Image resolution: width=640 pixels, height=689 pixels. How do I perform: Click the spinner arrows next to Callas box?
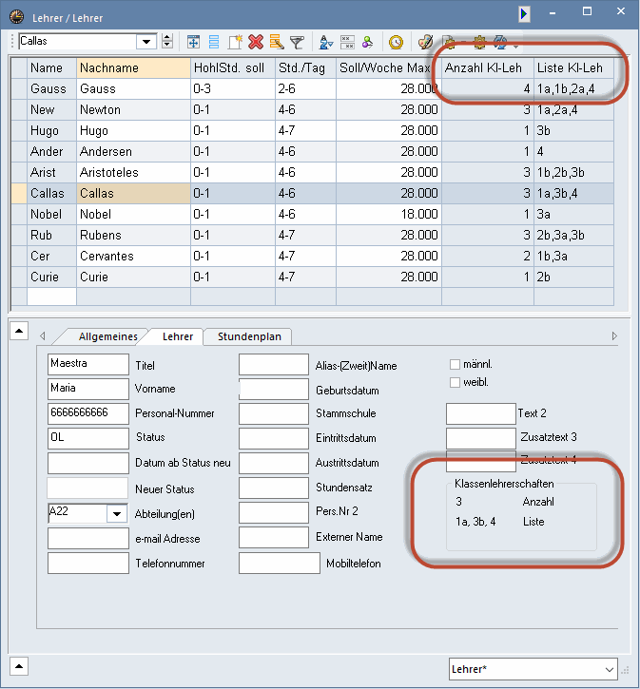tap(167, 42)
